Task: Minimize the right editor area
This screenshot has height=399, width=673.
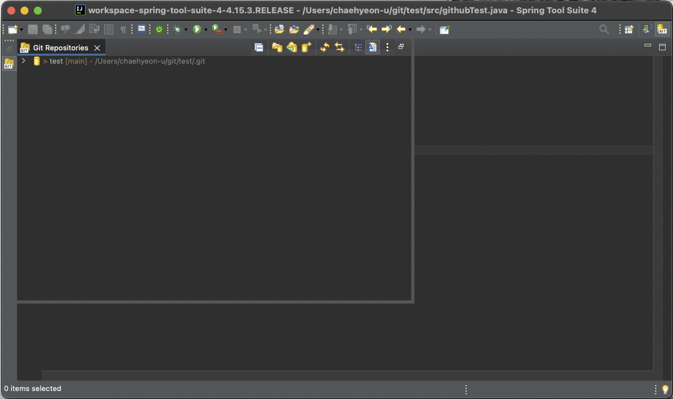Action: pyautogui.click(x=648, y=45)
